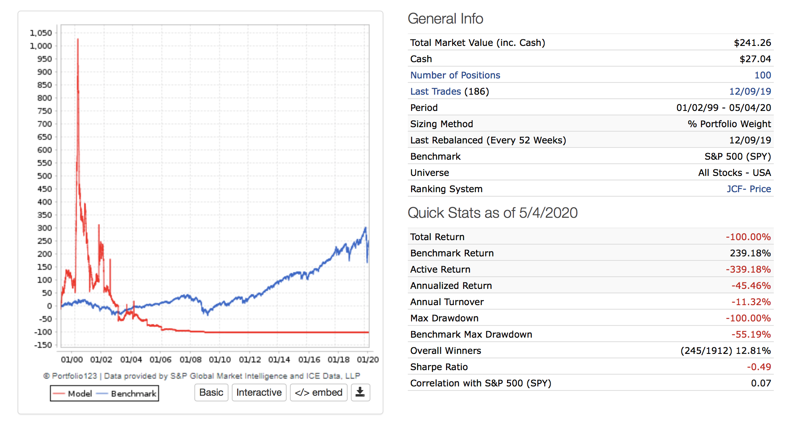Image resolution: width=788 pixels, height=425 pixels.
Task: Switch to the Basic chart view
Action: coord(211,392)
